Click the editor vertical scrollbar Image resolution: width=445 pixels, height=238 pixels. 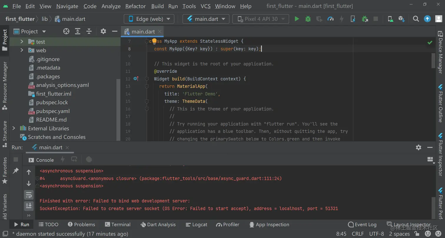433,61
